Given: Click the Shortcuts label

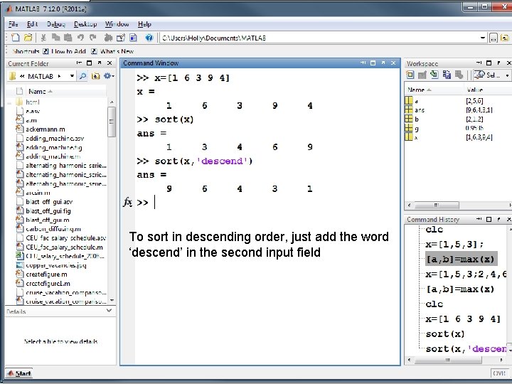Looking at the screenshot, I should point(26,51).
